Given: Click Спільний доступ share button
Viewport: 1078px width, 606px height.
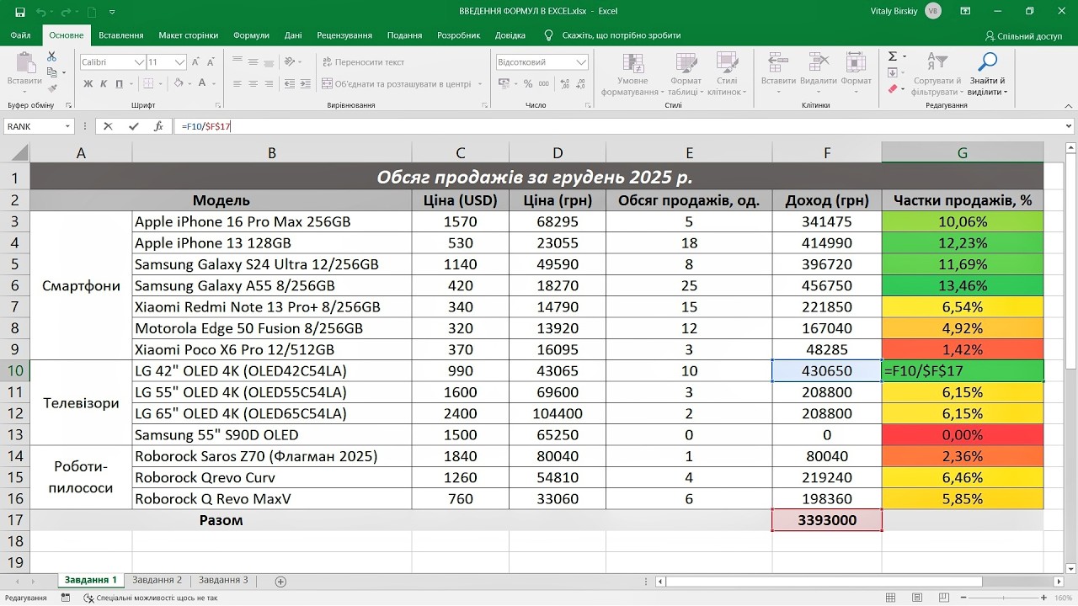Looking at the screenshot, I should (1023, 36).
